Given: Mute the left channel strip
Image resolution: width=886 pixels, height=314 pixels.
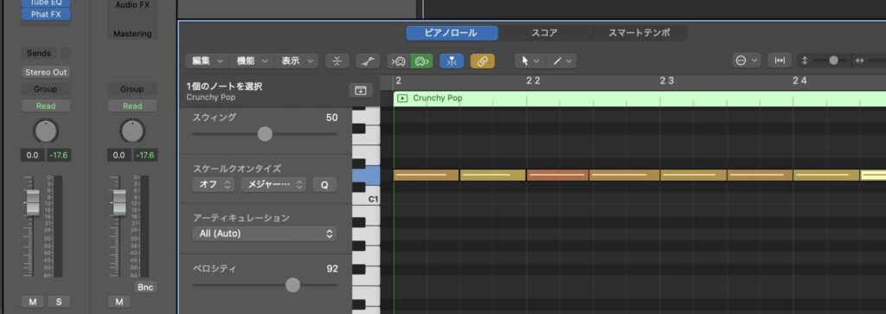Looking at the screenshot, I should coord(33,302).
